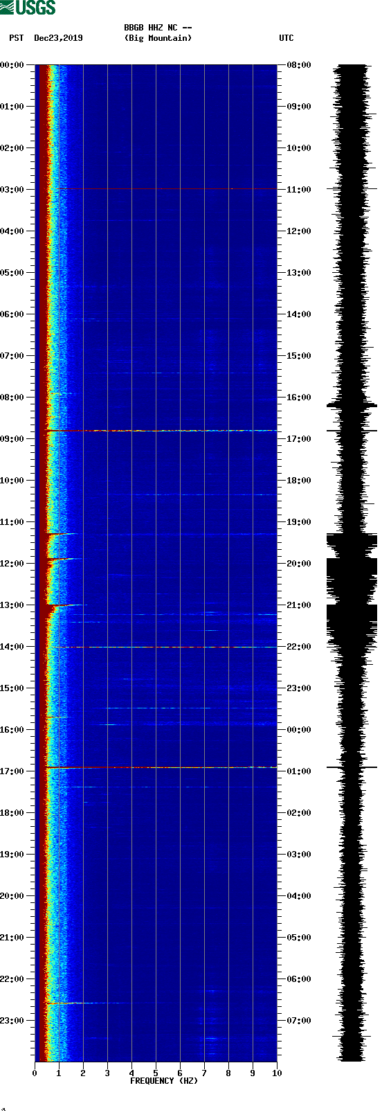This screenshot has width=382, height=1117.
Task: Click the large waveform burst near 12:00 on seismogram
Action: (352, 578)
